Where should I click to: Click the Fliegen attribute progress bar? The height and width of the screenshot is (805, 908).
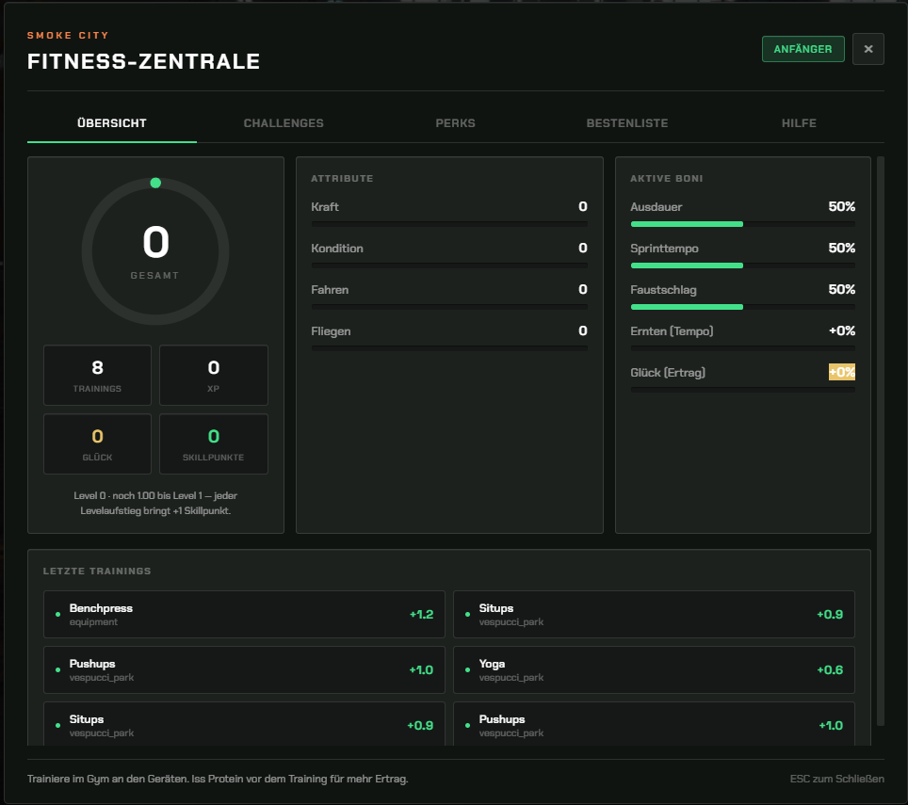click(449, 348)
